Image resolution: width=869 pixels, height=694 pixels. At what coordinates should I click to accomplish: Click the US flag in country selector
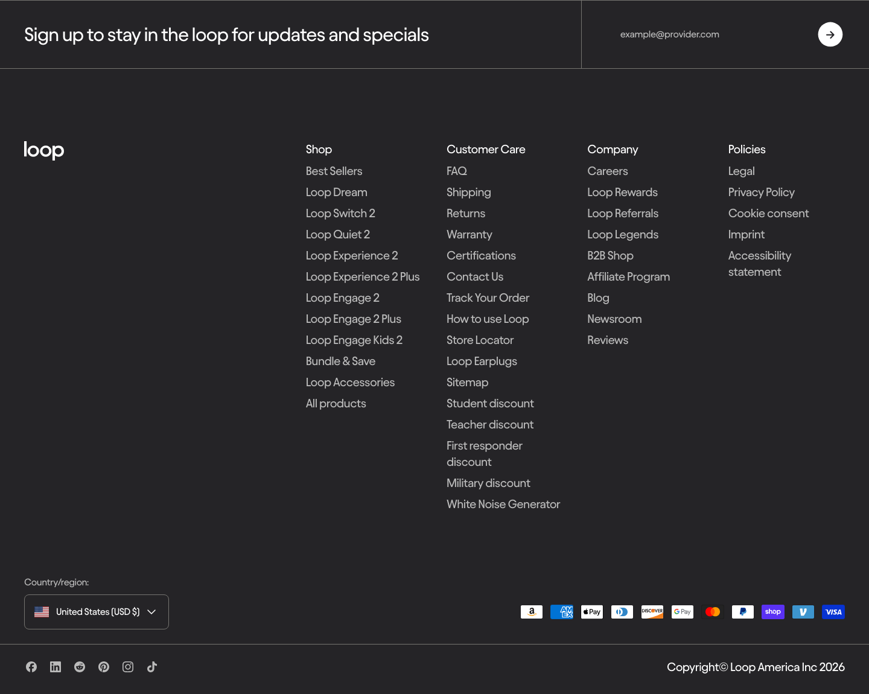[x=42, y=612]
